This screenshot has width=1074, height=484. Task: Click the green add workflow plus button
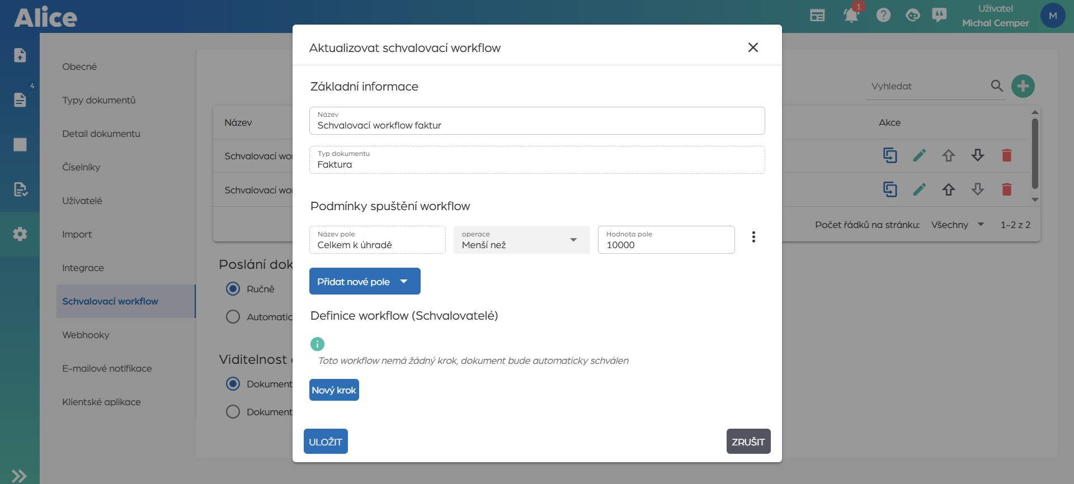coord(1023,86)
